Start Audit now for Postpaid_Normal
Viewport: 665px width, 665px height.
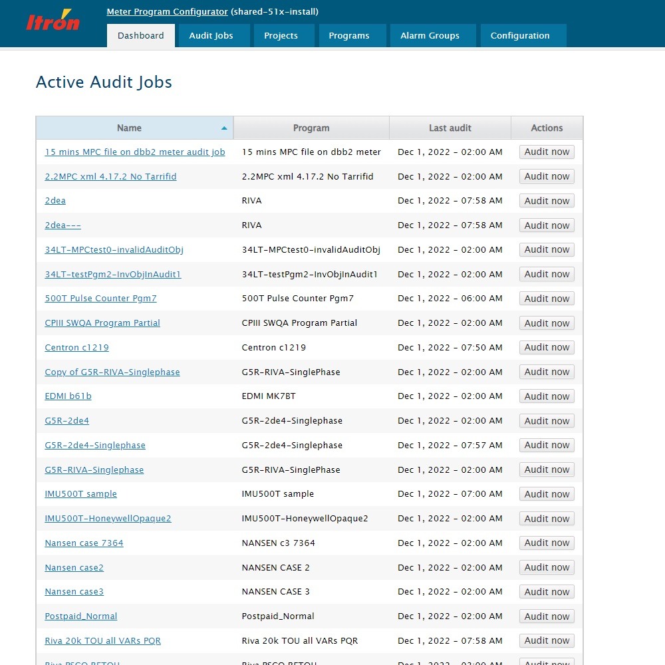547,616
